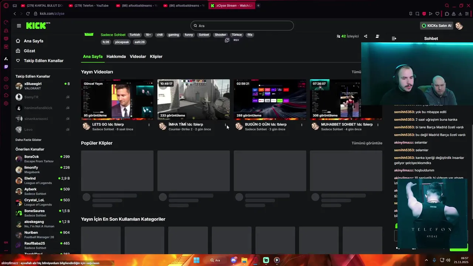Click Tümünü görüntüle for Popüler Klipler
Image resolution: width=473 pixels, height=266 pixels.
[x=367, y=143]
